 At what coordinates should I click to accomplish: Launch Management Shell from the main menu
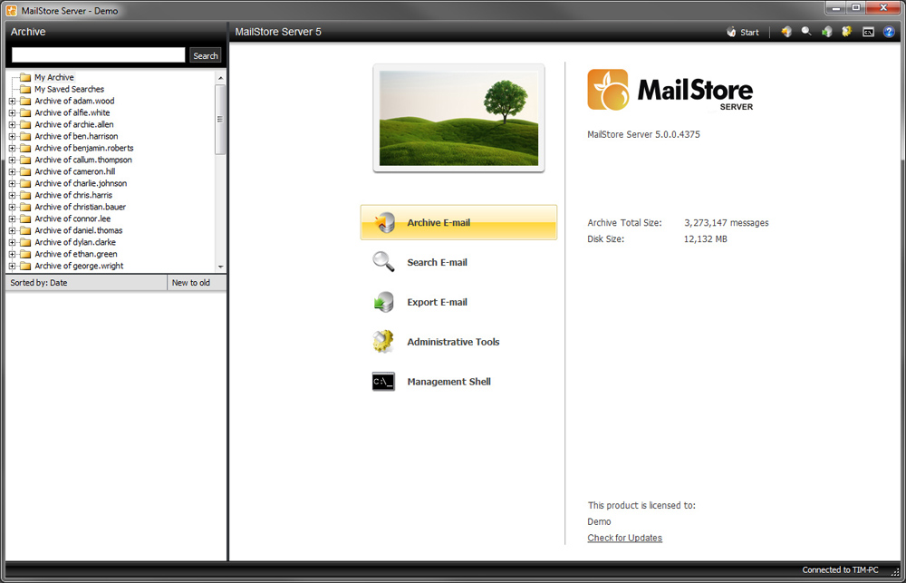(x=449, y=382)
